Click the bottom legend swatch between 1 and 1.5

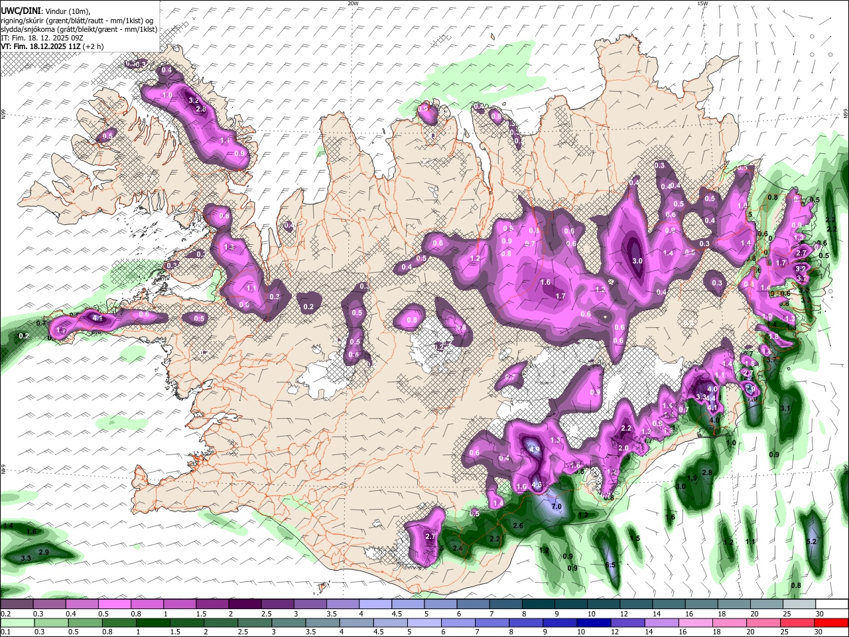click(155, 623)
